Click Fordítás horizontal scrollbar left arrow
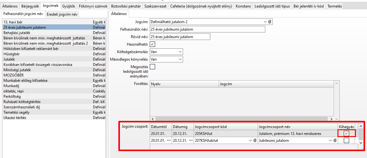The width and height of the screenshot is (367, 158). tap(153, 119)
